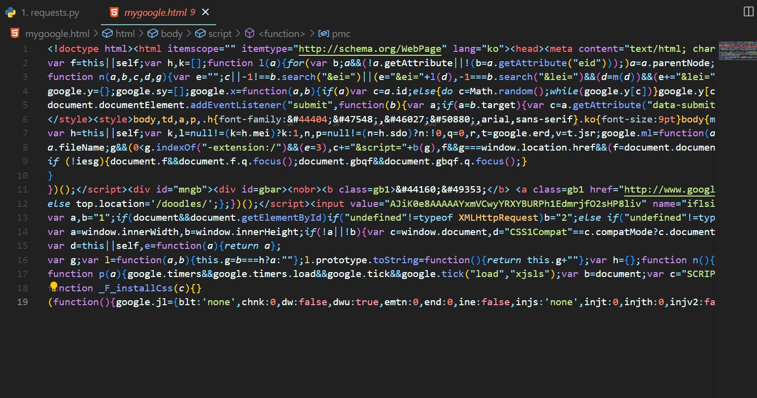Click the cube icon before body breadcrumb
This screenshot has height=398, width=757.
(153, 33)
